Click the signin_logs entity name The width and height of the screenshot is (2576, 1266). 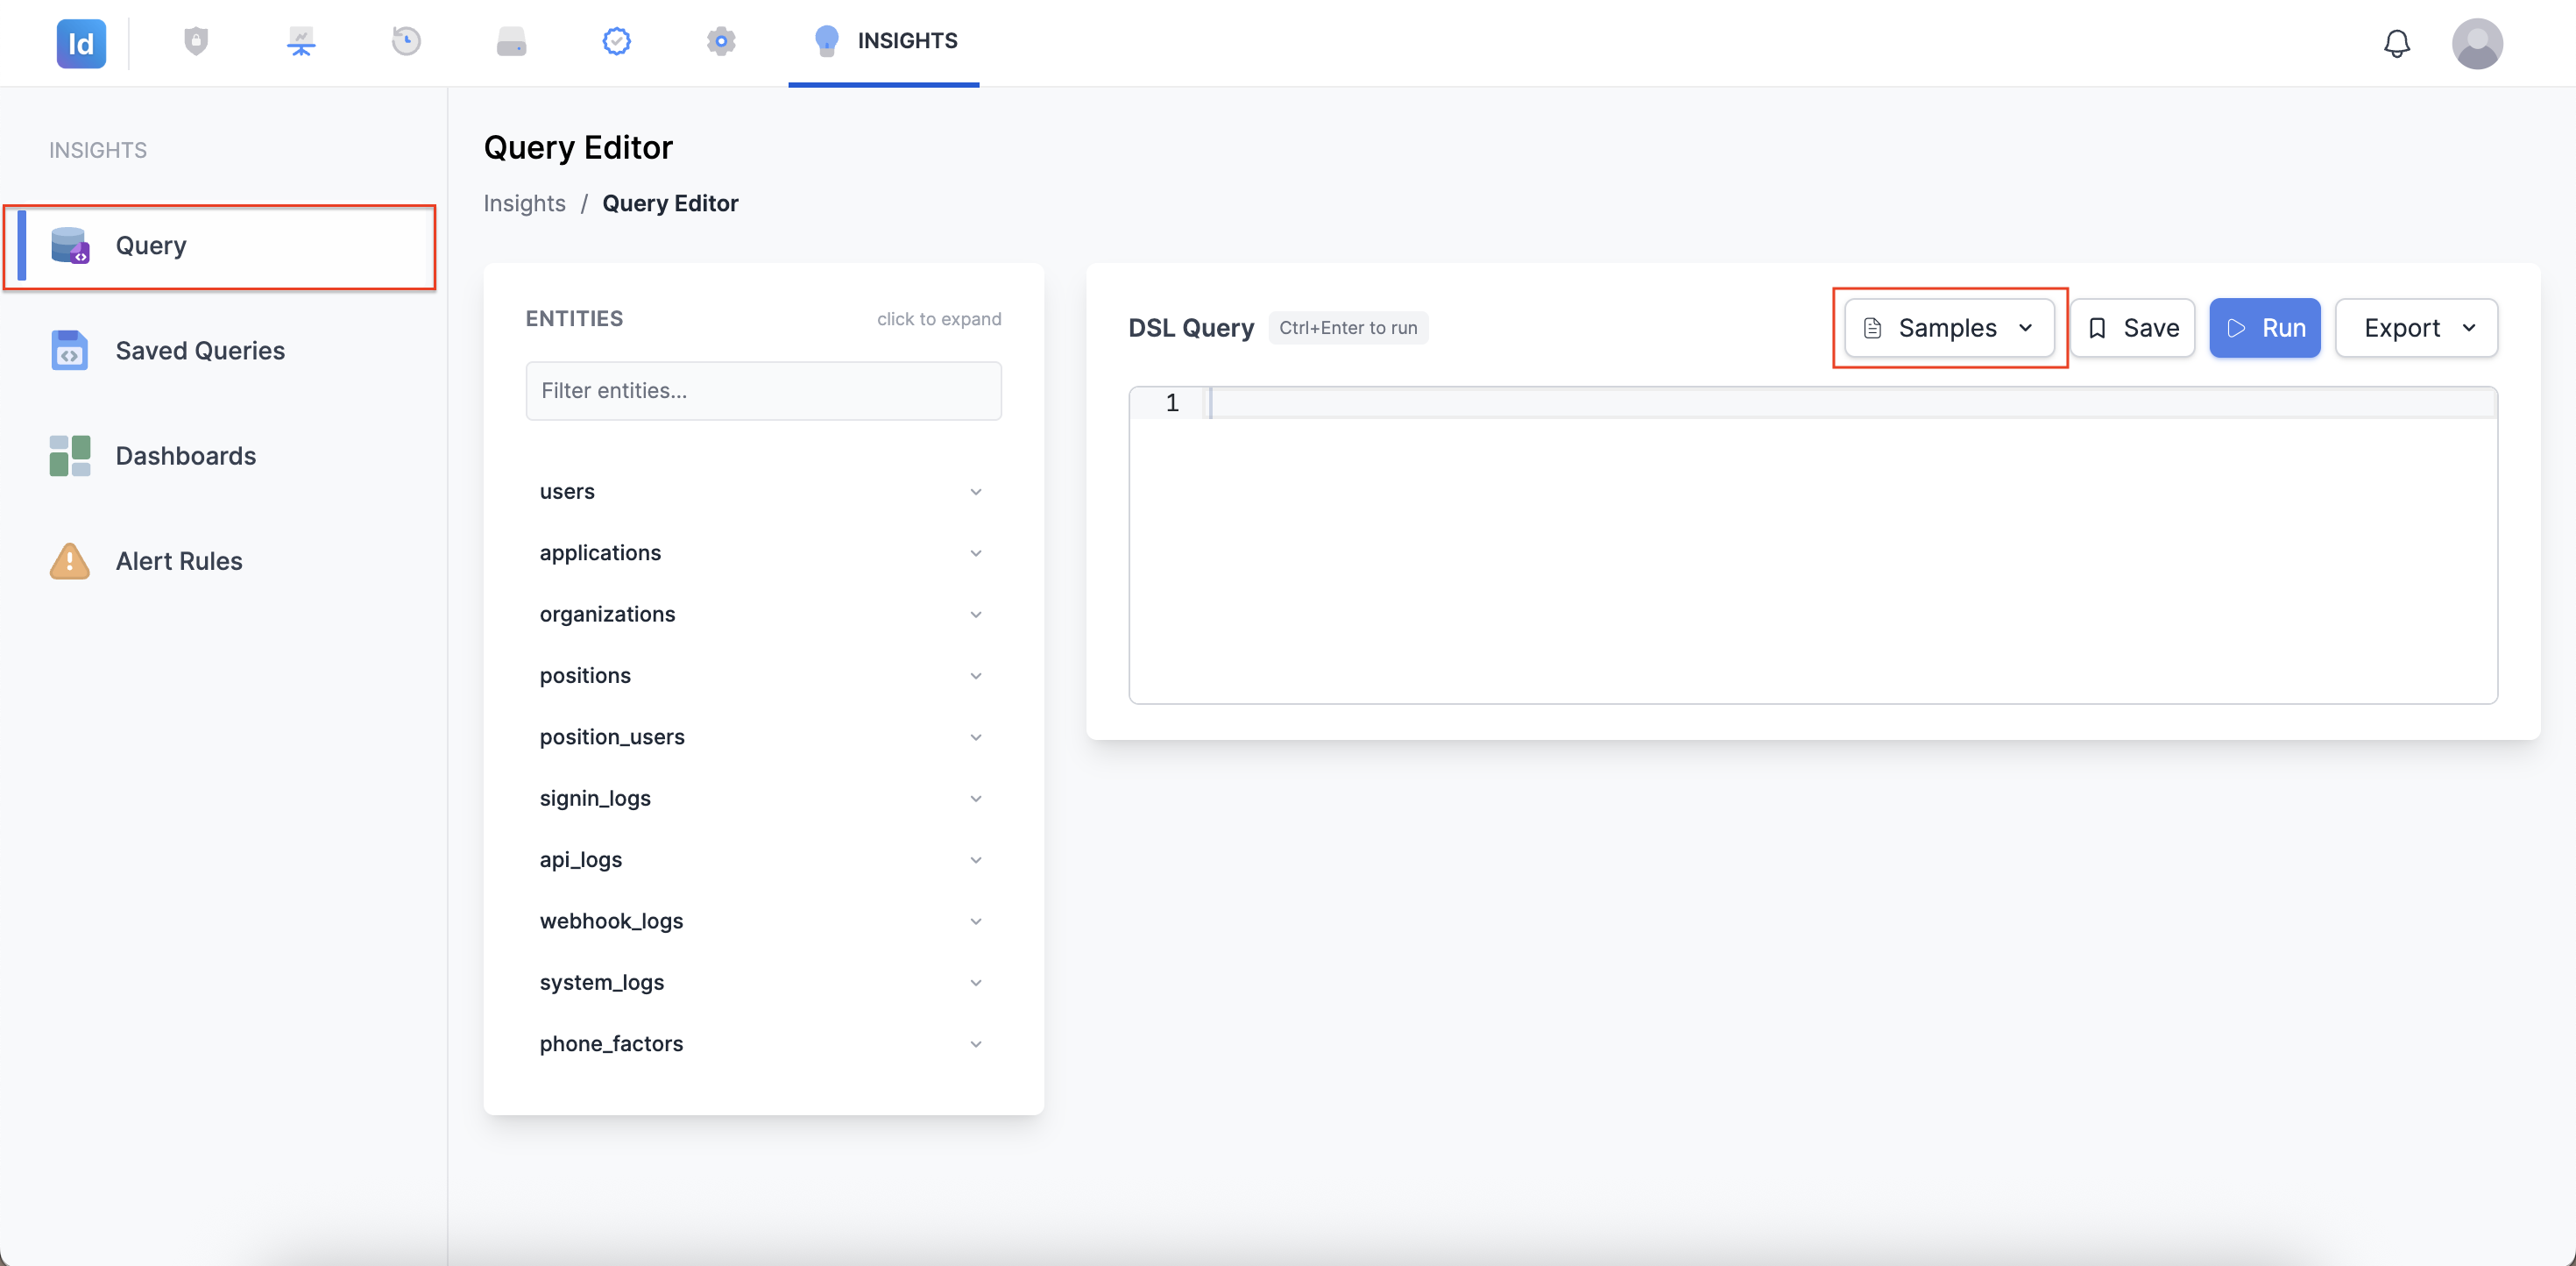pos(595,799)
